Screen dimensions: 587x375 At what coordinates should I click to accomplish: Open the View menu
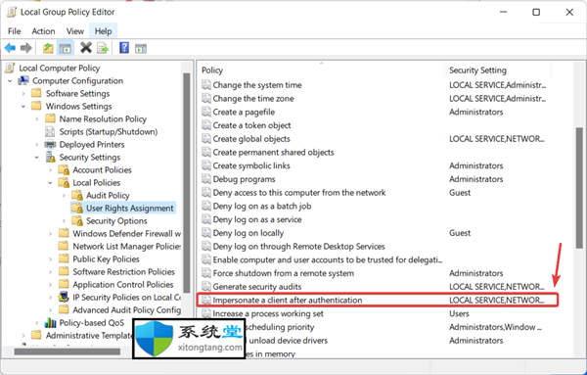pos(75,31)
